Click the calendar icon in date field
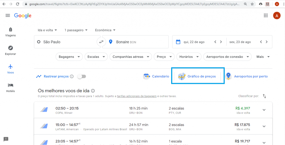Screen dimensions: 285x145 [x=178, y=42]
